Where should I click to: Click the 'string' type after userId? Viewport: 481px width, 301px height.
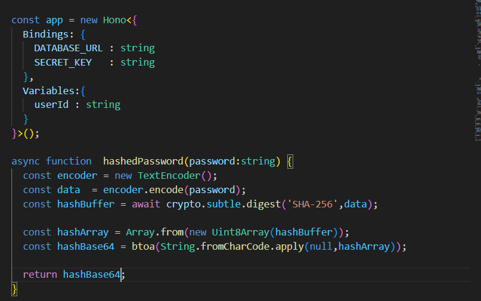coord(103,105)
